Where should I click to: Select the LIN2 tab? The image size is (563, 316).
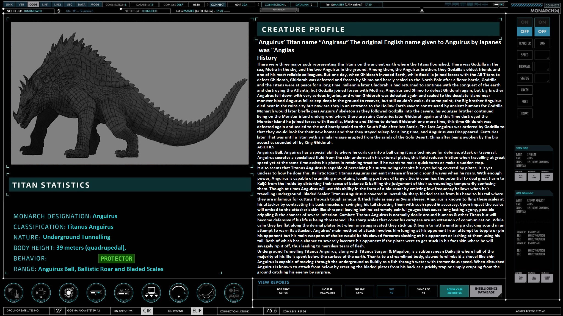(x=57, y=5)
